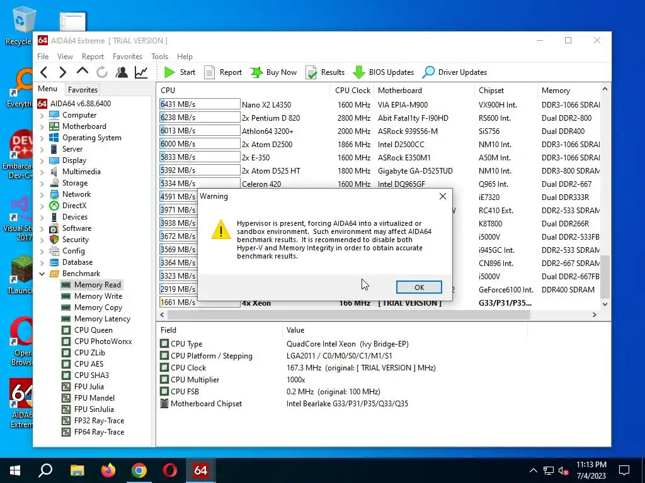Open the Report menu
The width and height of the screenshot is (645, 483).
coord(93,56)
